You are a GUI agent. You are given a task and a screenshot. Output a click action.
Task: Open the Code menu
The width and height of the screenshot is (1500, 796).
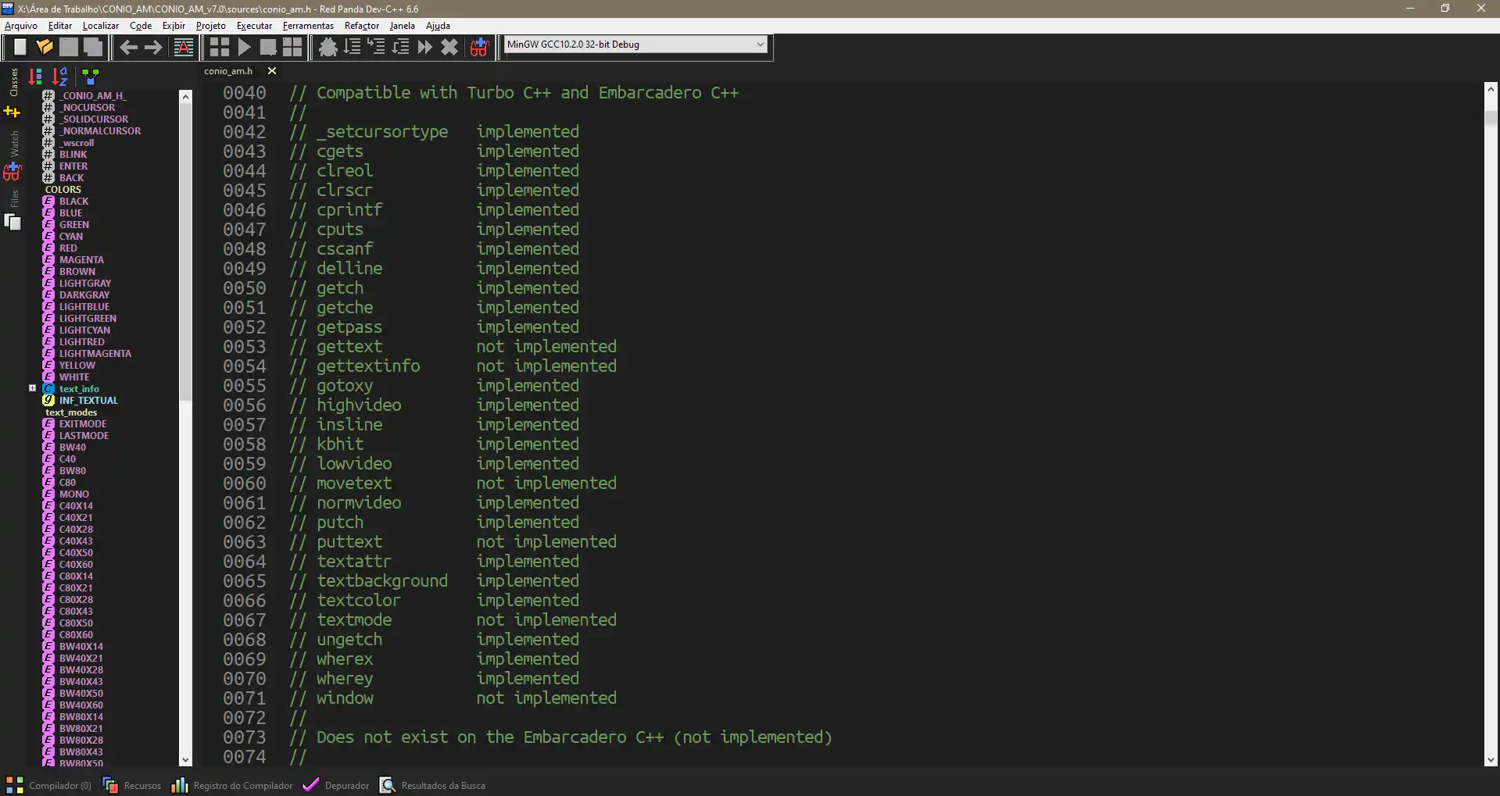(141, 26)
